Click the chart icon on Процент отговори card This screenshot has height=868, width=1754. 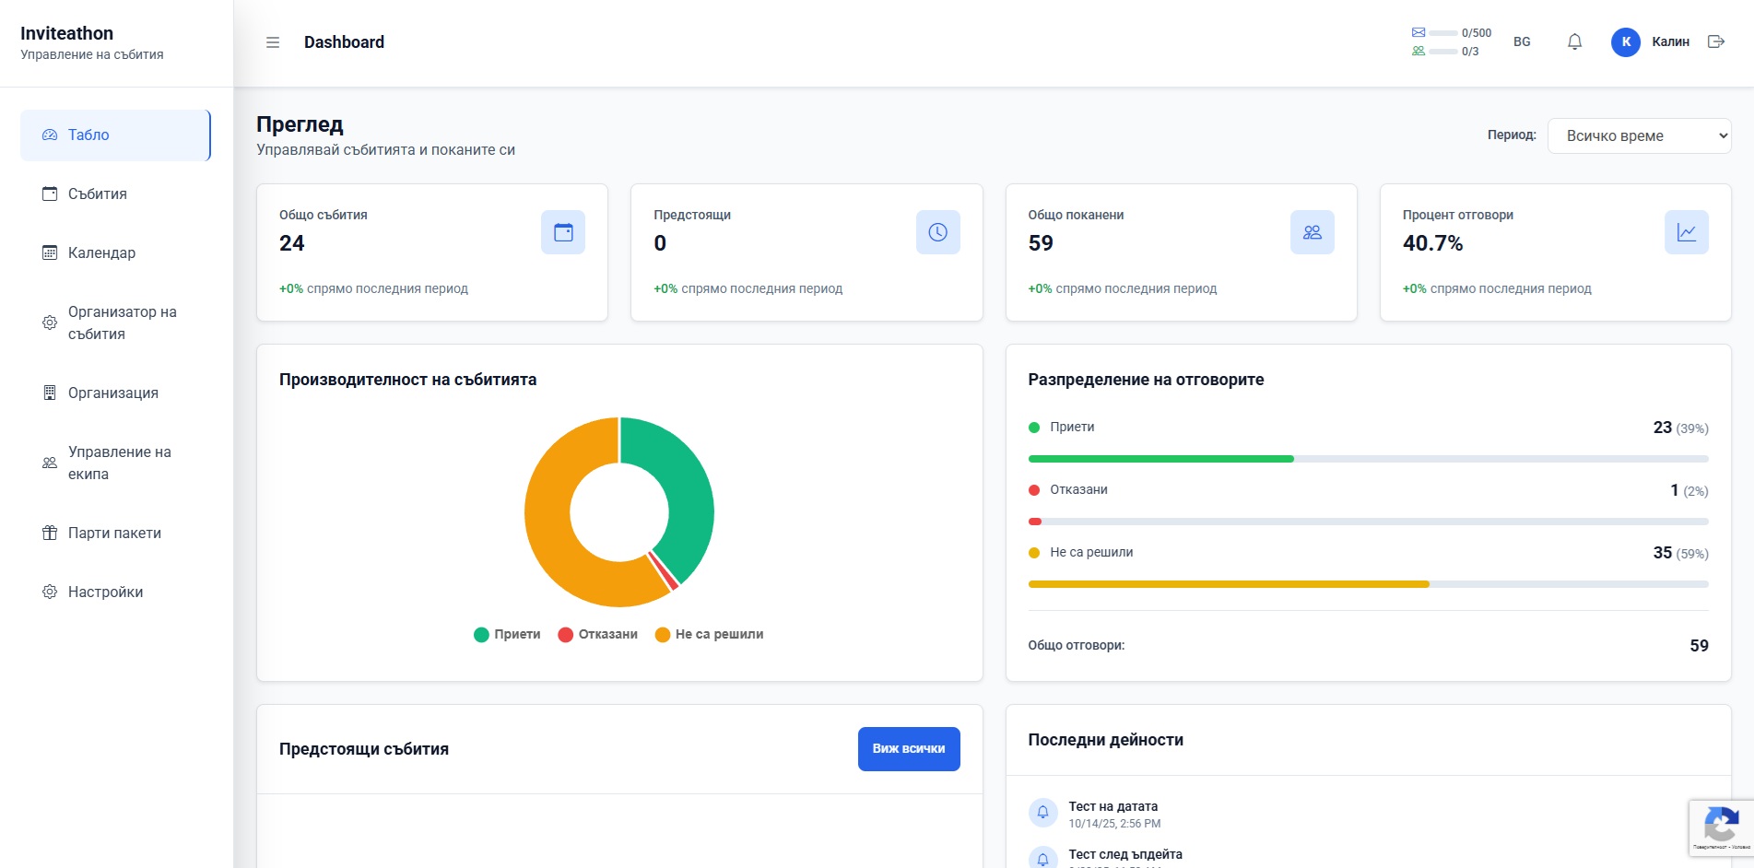pyautogui.click(x=1686, y=232)
